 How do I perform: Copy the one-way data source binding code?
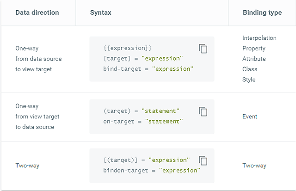click(x=203, y=49)
